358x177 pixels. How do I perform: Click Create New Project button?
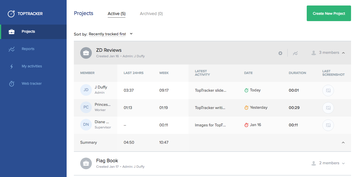(329, 13)
